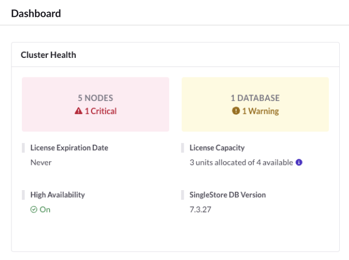The image size is (349, 260).
Task: Select the 3 units allocated text
Action: tap(241, 163)
